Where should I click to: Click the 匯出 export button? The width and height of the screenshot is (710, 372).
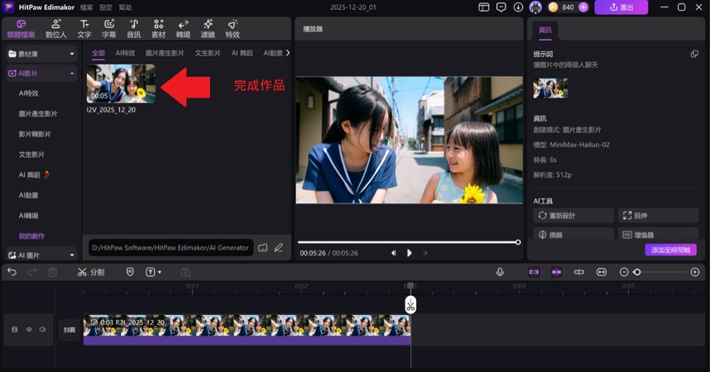[x=621, y=7]
